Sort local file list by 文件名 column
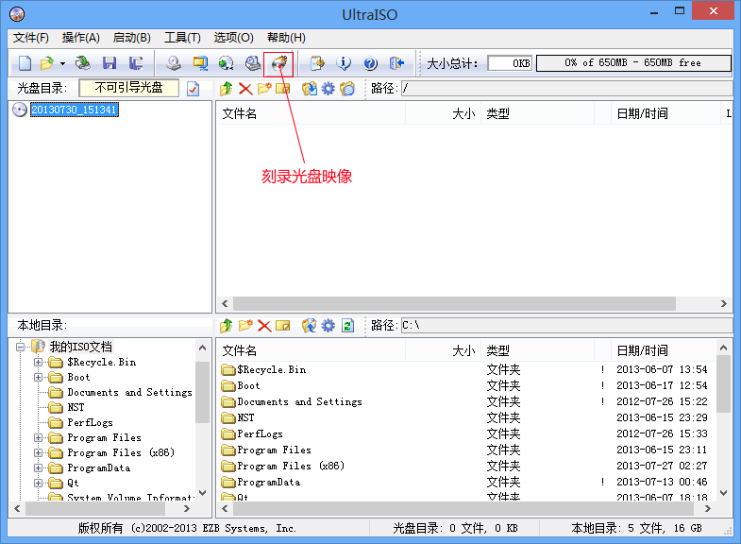Image resolution: width=741 pixels, height=544 pixels. (311, 350)
